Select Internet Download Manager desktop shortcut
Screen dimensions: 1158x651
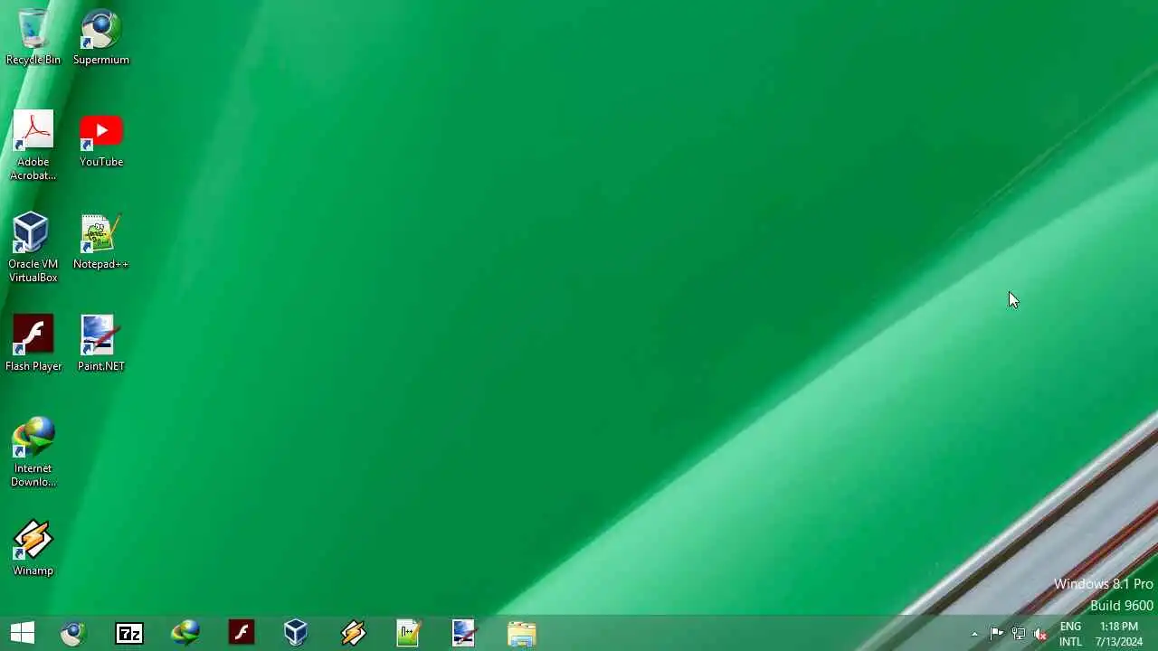(33, 451)
